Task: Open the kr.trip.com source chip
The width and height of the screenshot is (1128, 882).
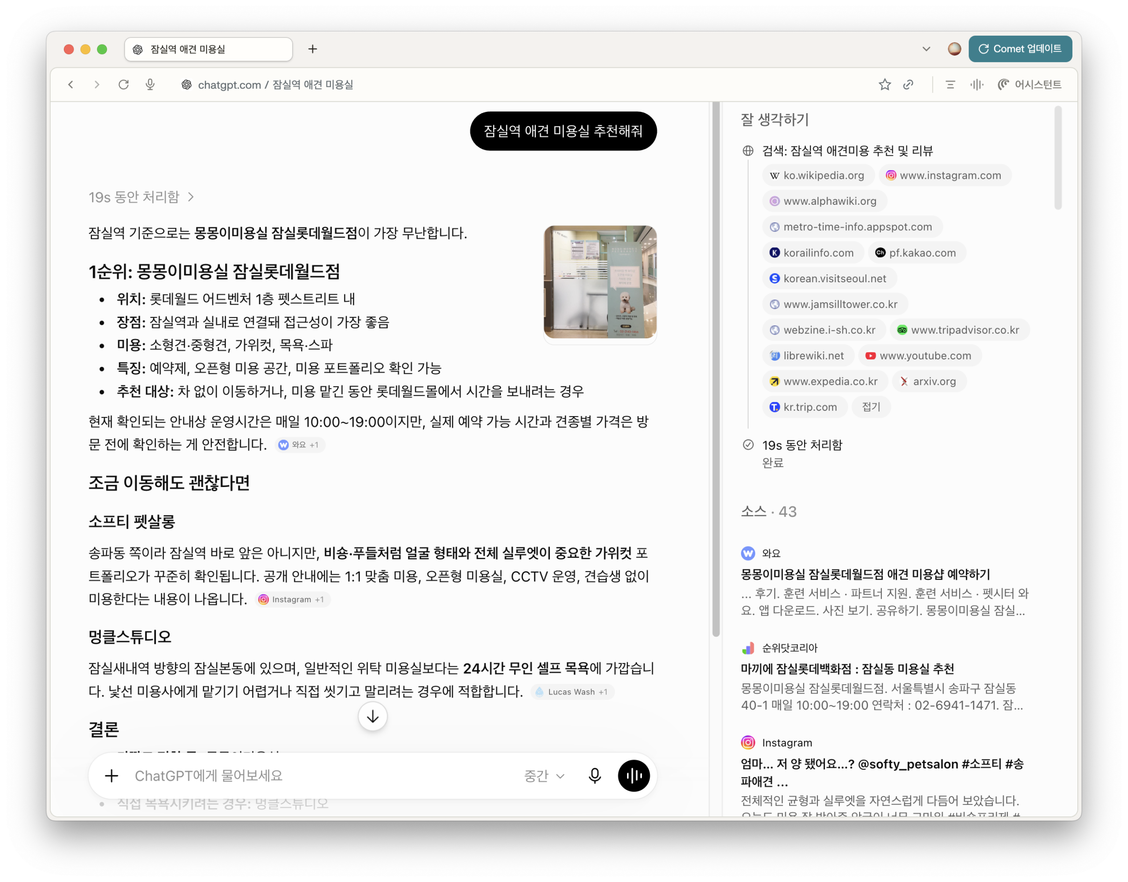Action: [x=805, y=407]
